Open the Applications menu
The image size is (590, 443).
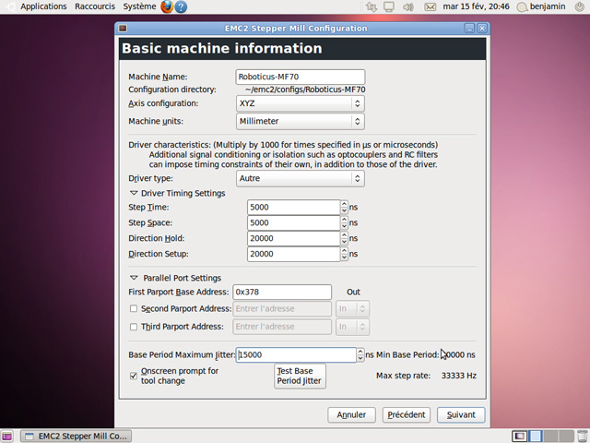click(x=43, y=6)
